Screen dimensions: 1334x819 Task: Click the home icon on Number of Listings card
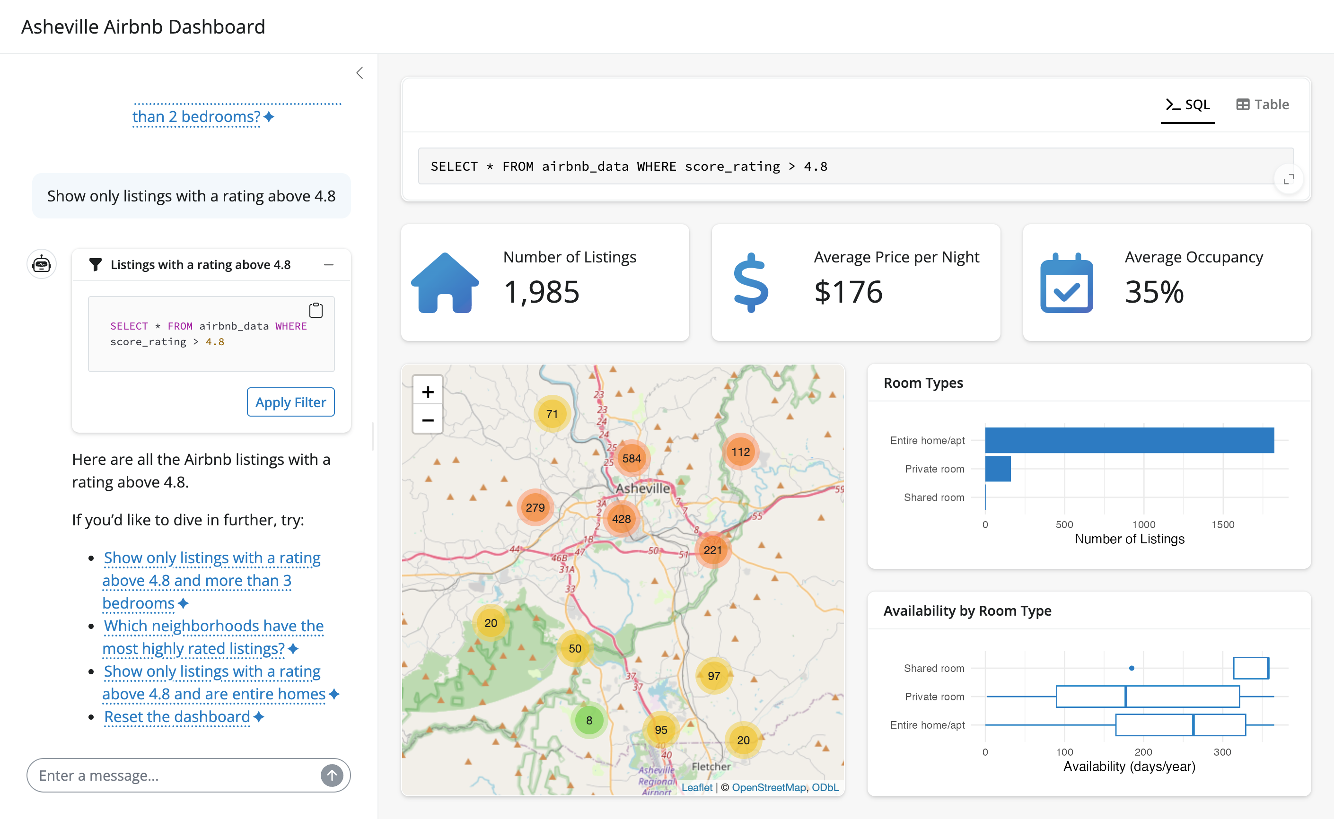(446, 282)
